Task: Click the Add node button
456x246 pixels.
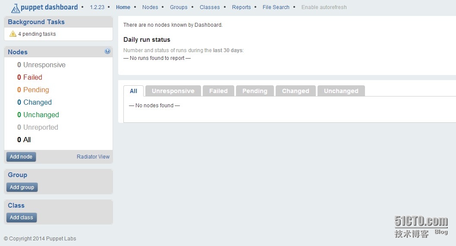Action: [21, 157]
